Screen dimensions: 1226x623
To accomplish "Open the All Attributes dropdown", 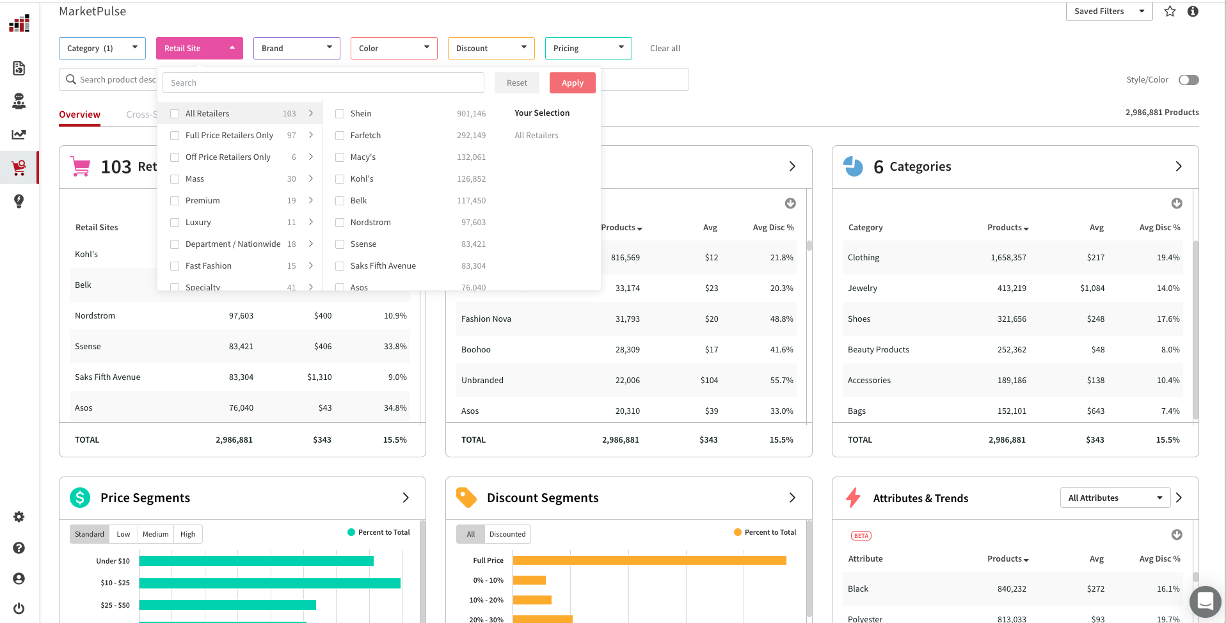I will point(1115,498).
